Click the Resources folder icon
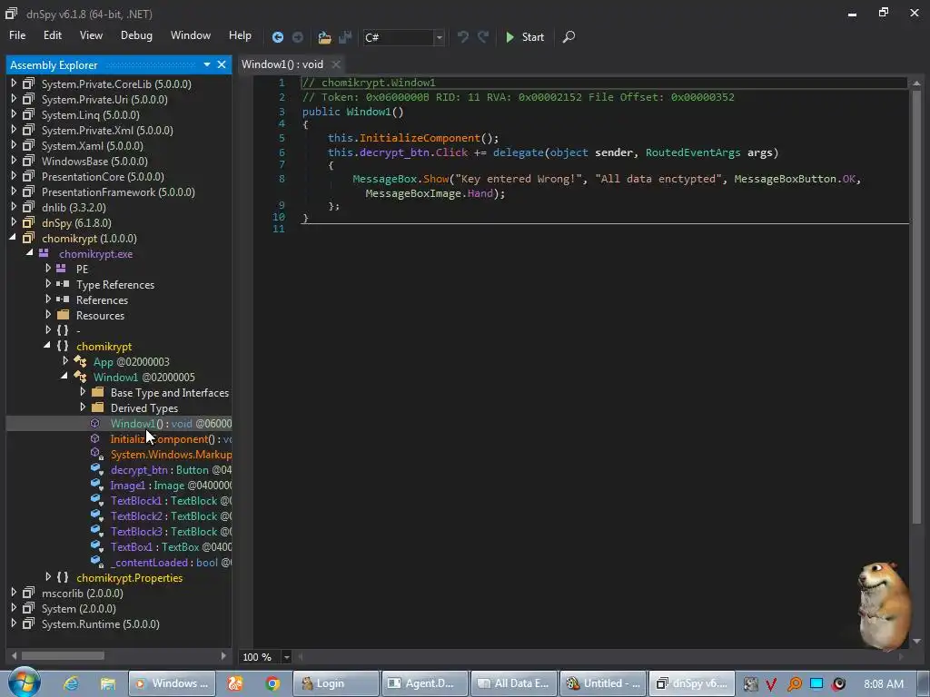 click(63, 315)
